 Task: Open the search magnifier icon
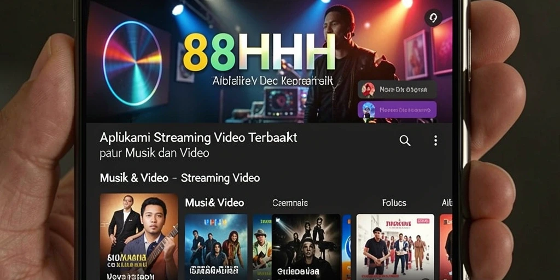point(405,141)
